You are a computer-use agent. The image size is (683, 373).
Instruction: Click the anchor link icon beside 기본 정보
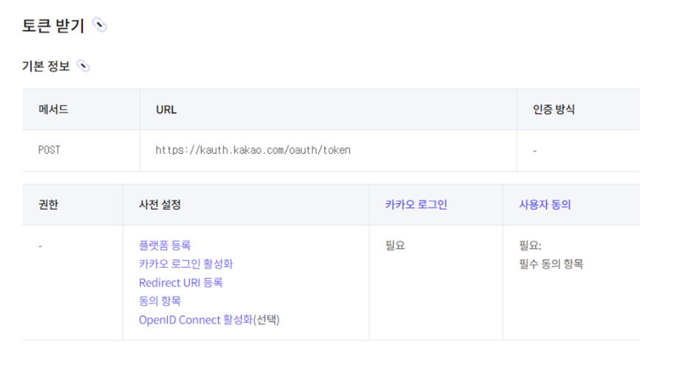point(83,65)
